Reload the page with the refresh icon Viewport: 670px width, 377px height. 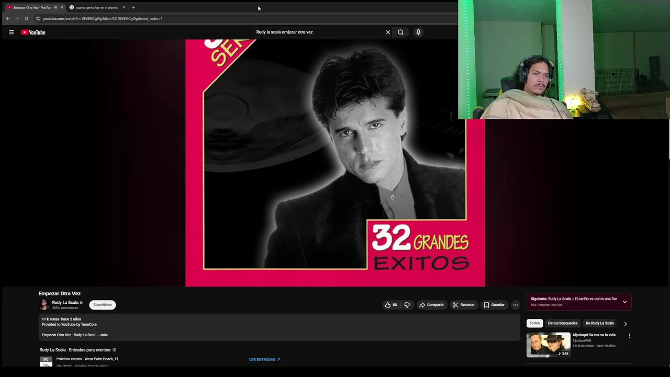pyautogui.click(x=27, y=18)
